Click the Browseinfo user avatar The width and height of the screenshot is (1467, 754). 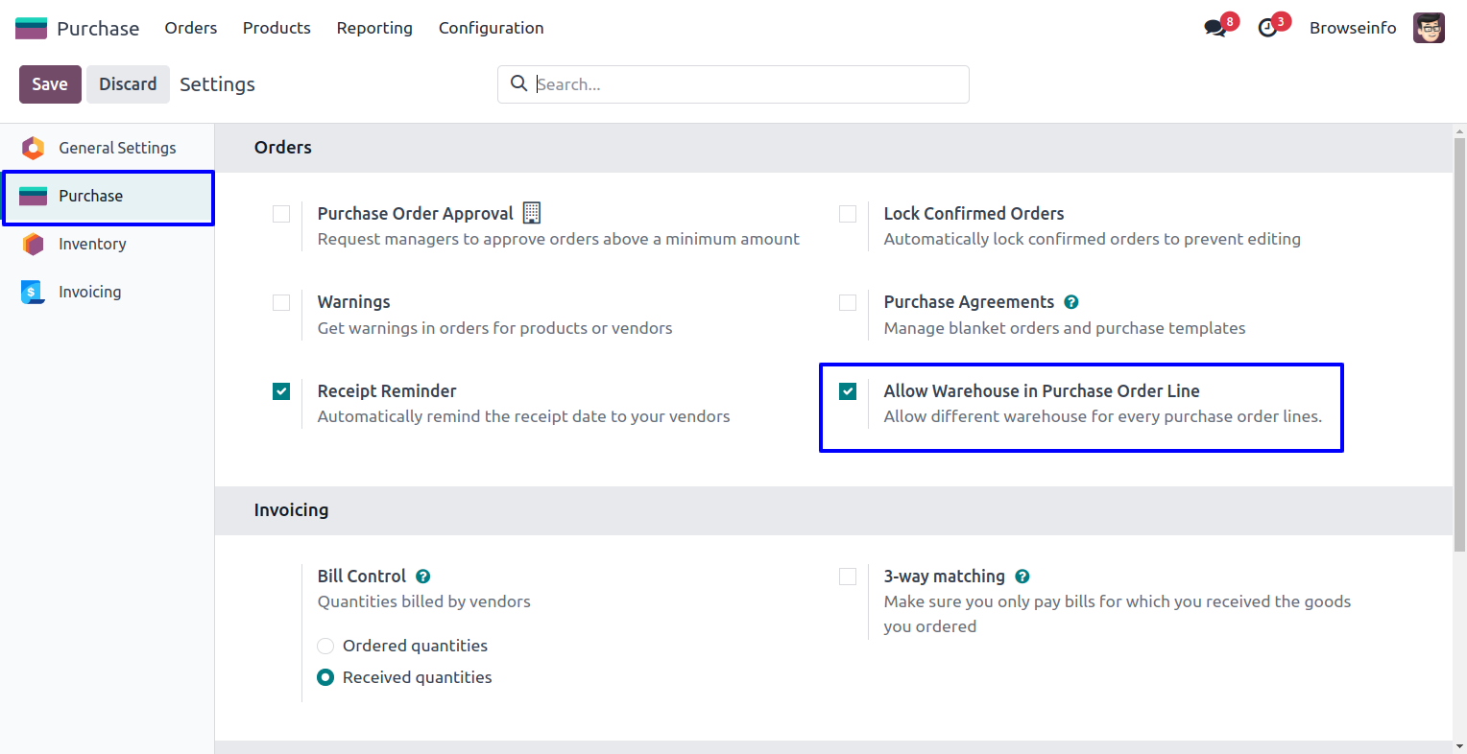click(x=1429, y=28)
